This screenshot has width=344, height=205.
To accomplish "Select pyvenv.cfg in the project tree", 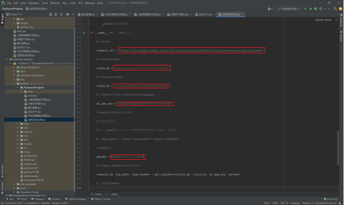I will [26, 27].
